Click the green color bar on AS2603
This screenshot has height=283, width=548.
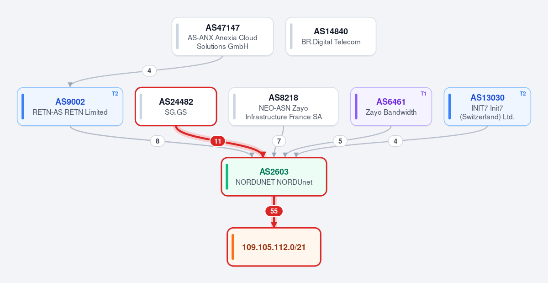[x=227, y=176]
